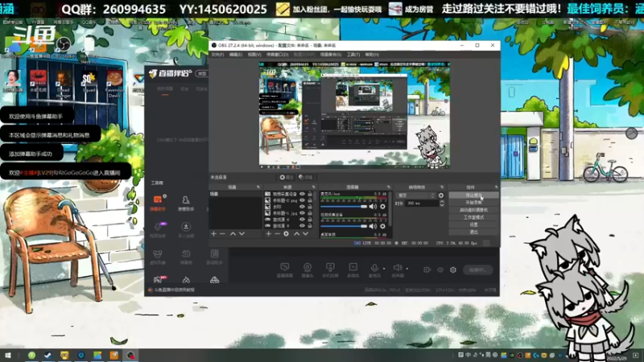Open 直播伴侣 settings gear near start button
This screenshot has width=644, height=362.
point(453,270)
